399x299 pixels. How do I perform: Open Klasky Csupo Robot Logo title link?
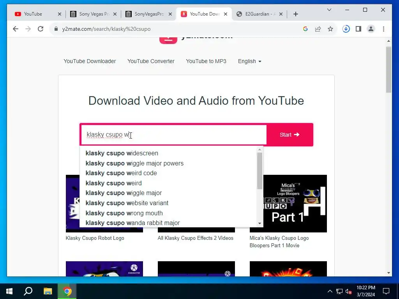tap(95, 238)
